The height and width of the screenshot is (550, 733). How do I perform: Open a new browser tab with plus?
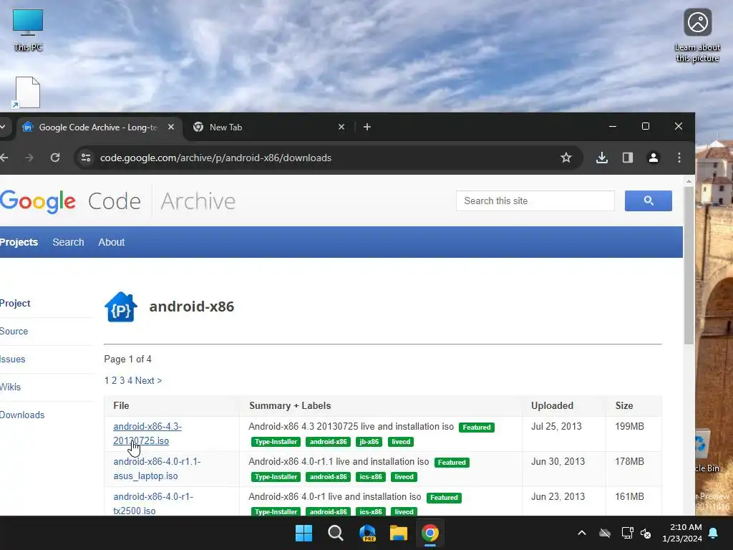point(367,127)
